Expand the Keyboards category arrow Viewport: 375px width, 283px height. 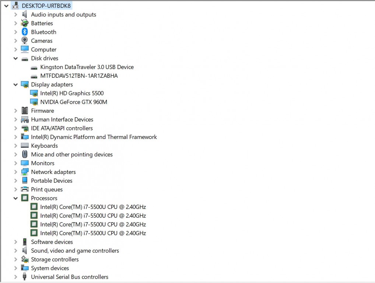(x=15, y=146)
